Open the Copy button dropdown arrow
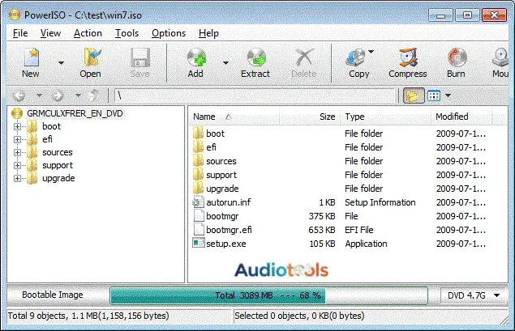The image size is (515, 331). click(371, 52)
